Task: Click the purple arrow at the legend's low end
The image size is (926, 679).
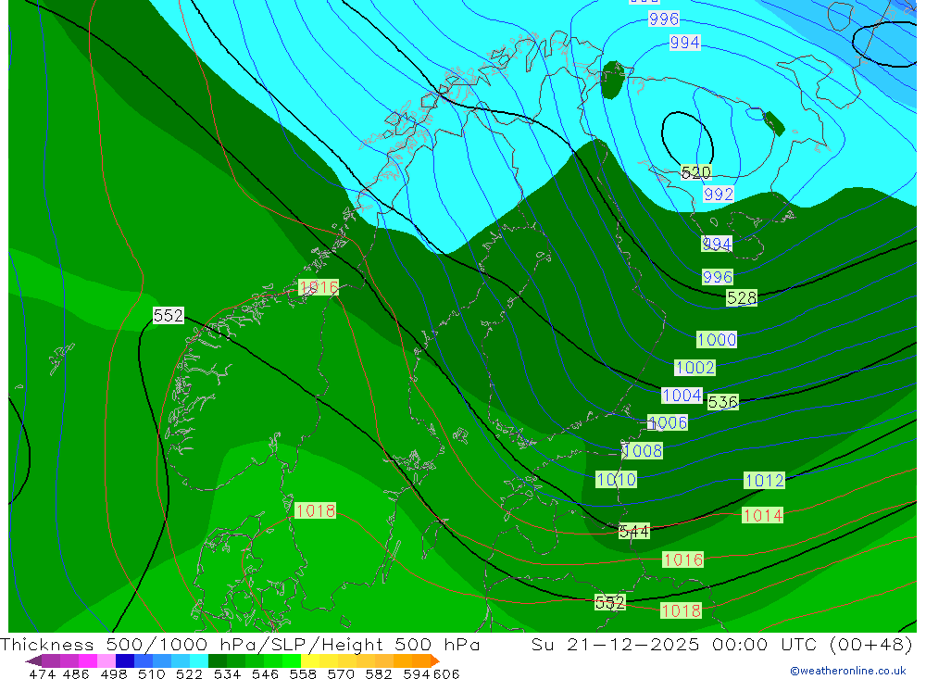Action: point(33,660)
